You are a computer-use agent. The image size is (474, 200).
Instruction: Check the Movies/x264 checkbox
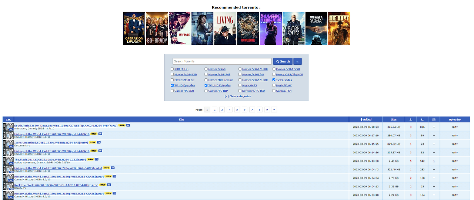(x=206, y=69)
